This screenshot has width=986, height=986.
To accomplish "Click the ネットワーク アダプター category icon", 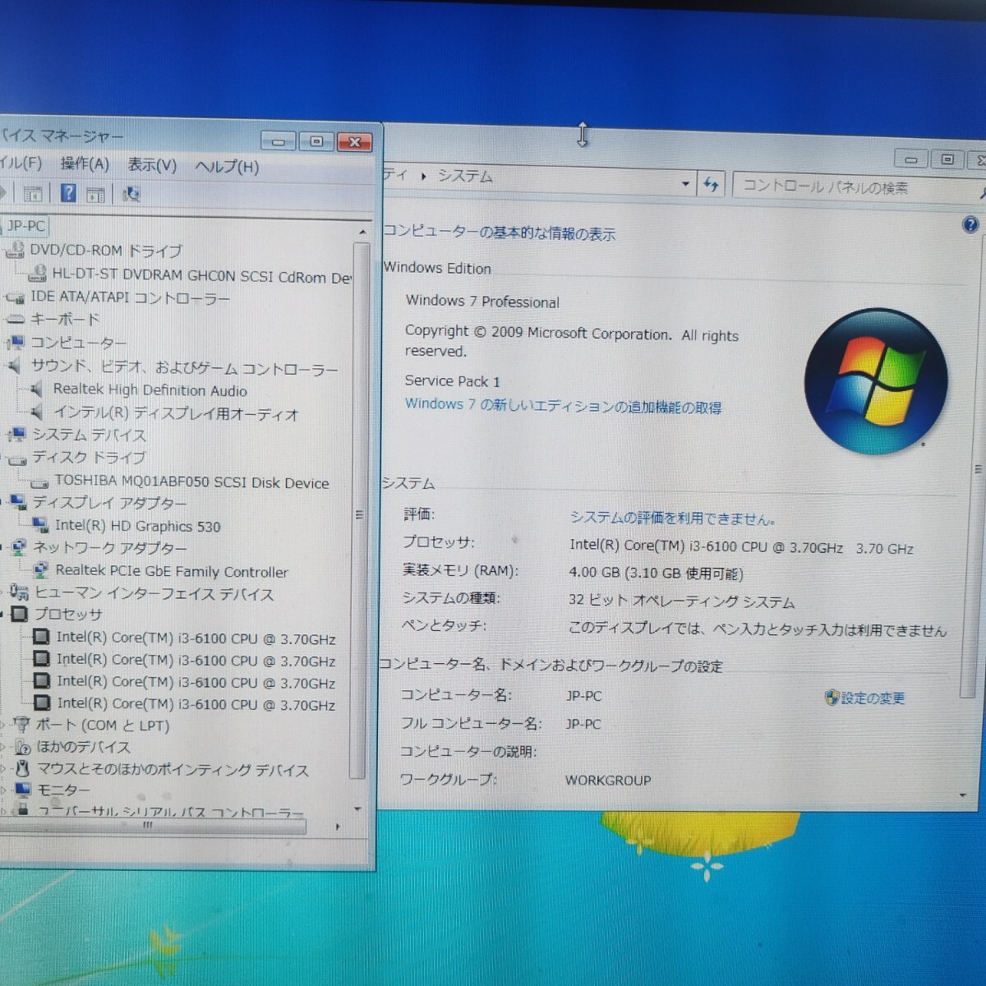I will pos(19,547).
